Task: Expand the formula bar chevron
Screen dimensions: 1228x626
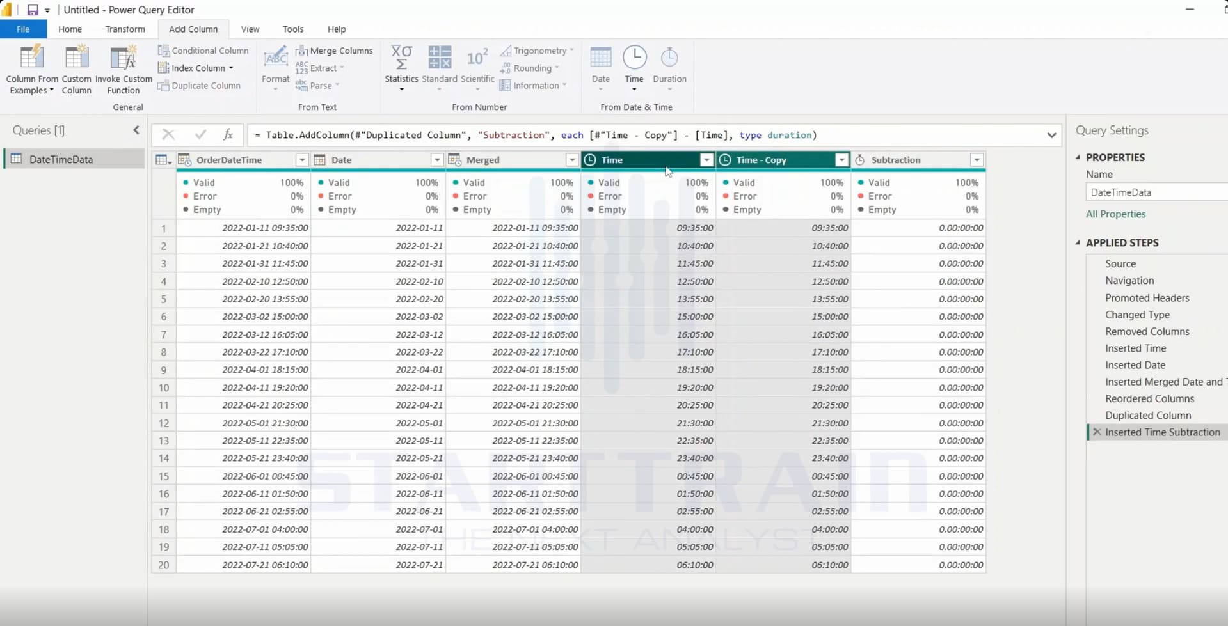Action: (x=1051, y=135)
